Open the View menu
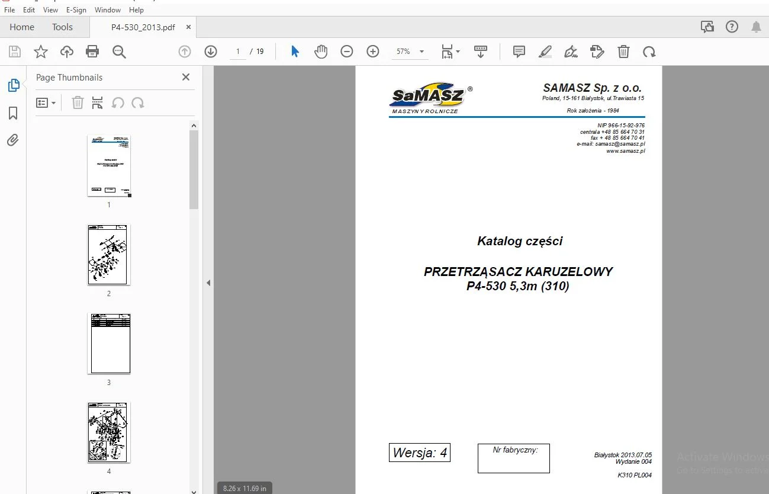This screenshot has height=494, width=769. (x=51, y=10)
